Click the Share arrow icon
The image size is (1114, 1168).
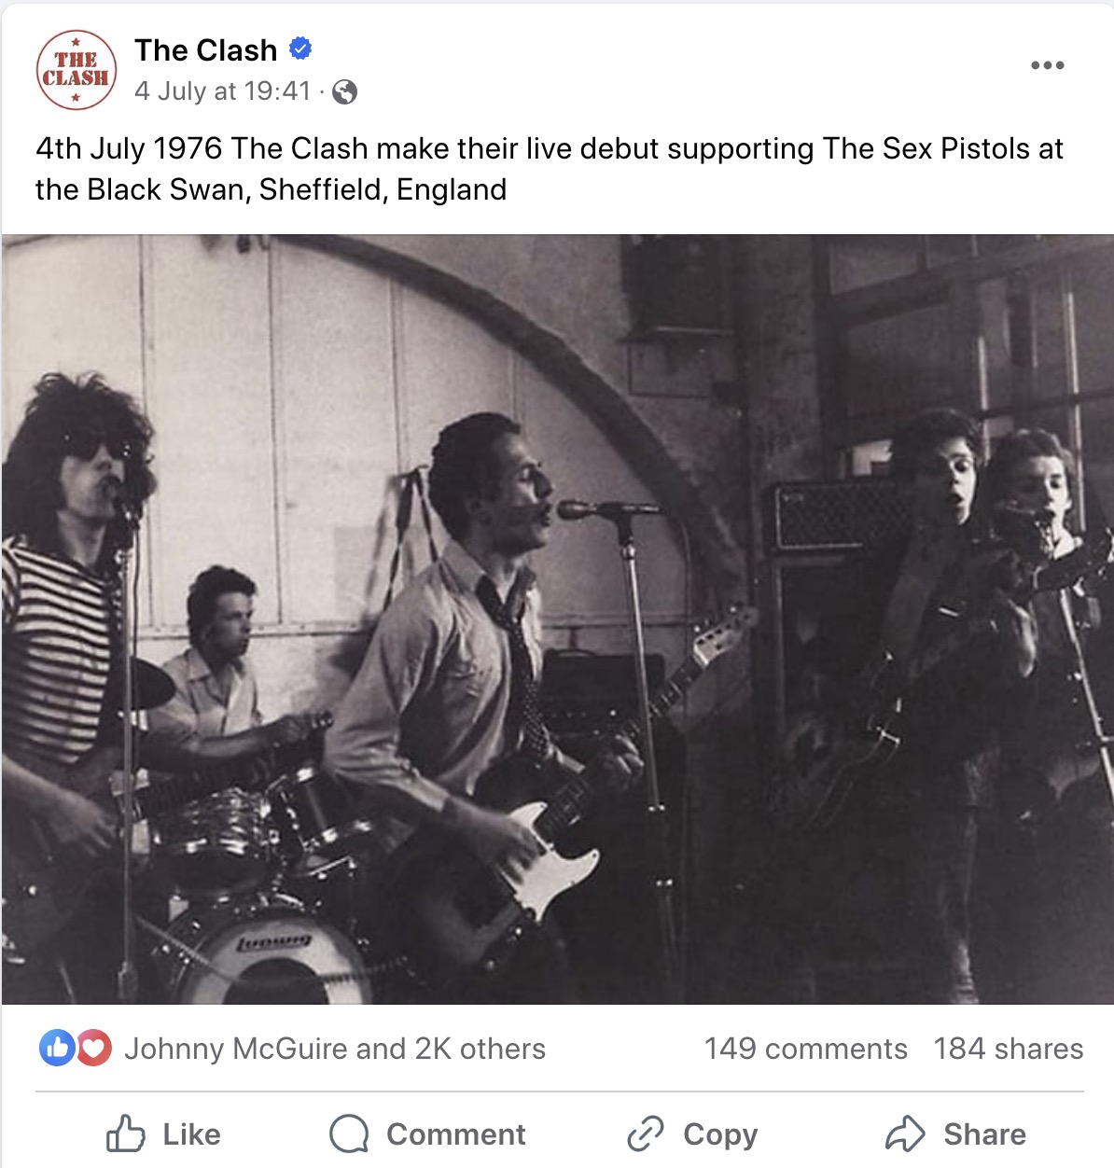(x=905, y=1134)
